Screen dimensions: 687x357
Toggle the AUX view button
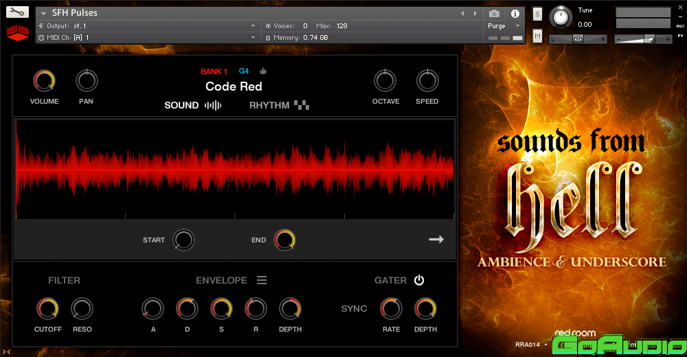point(680,26)
